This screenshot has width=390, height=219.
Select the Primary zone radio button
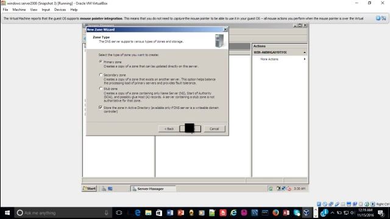click(x=101, y=62)
